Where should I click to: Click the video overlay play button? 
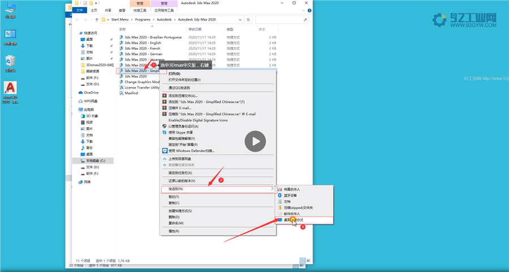coord(255,141)
